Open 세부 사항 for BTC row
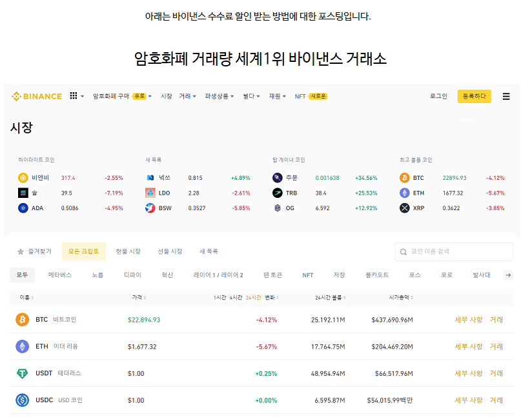The height and width of the screenshot is (419, 521). [469, 320]
